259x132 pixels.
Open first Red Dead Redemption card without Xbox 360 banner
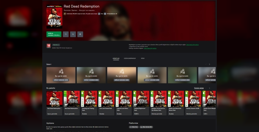(x=54, y=103)
